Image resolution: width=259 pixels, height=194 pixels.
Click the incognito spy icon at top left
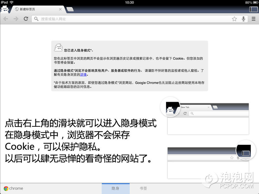click(5, 9)
